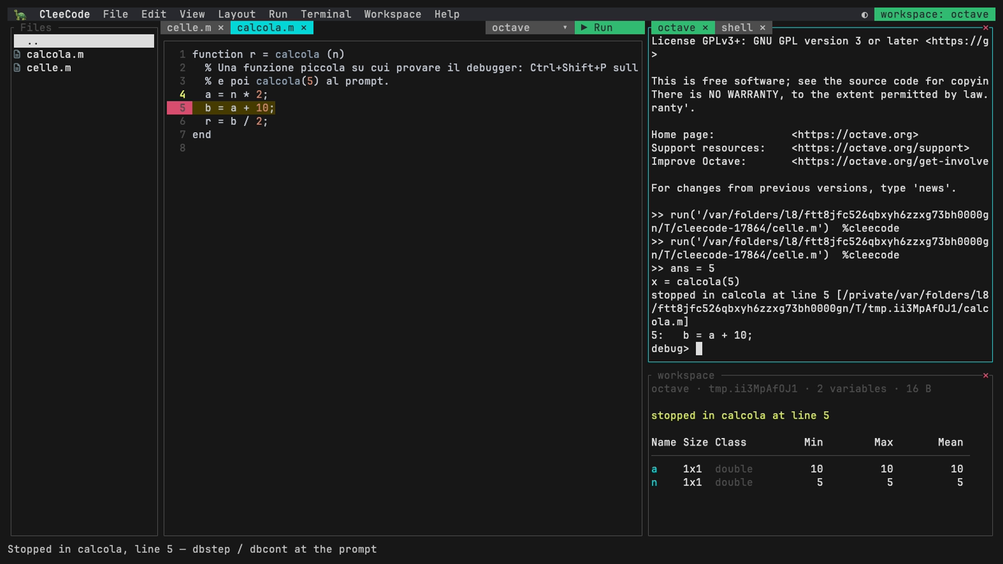This screenshot has width=1003, height=564.
Task: Click the workspace: octave badge
Action: pos(934,14)
